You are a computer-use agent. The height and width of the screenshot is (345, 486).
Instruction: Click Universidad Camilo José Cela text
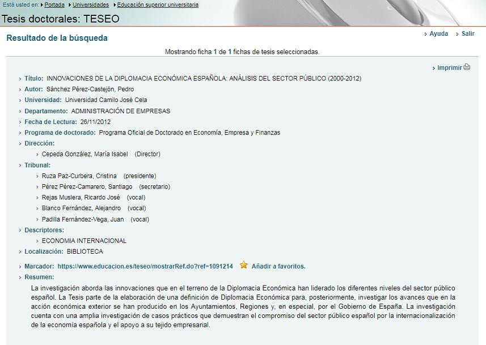[106, 100]
